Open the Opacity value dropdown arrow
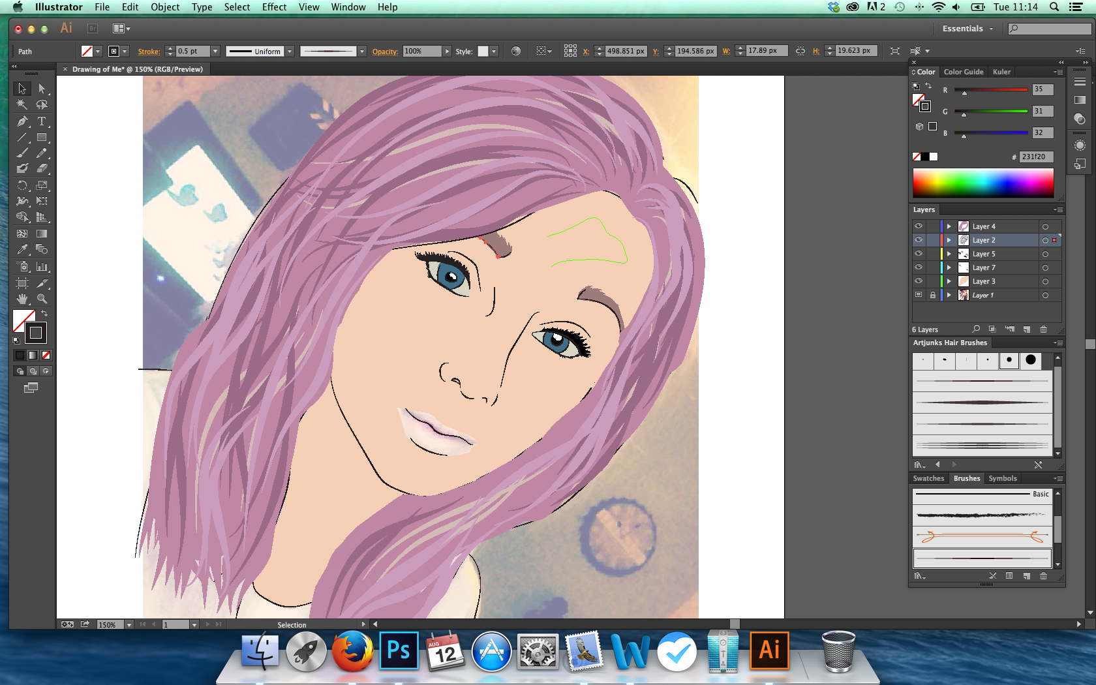 (x=447, y=51)
